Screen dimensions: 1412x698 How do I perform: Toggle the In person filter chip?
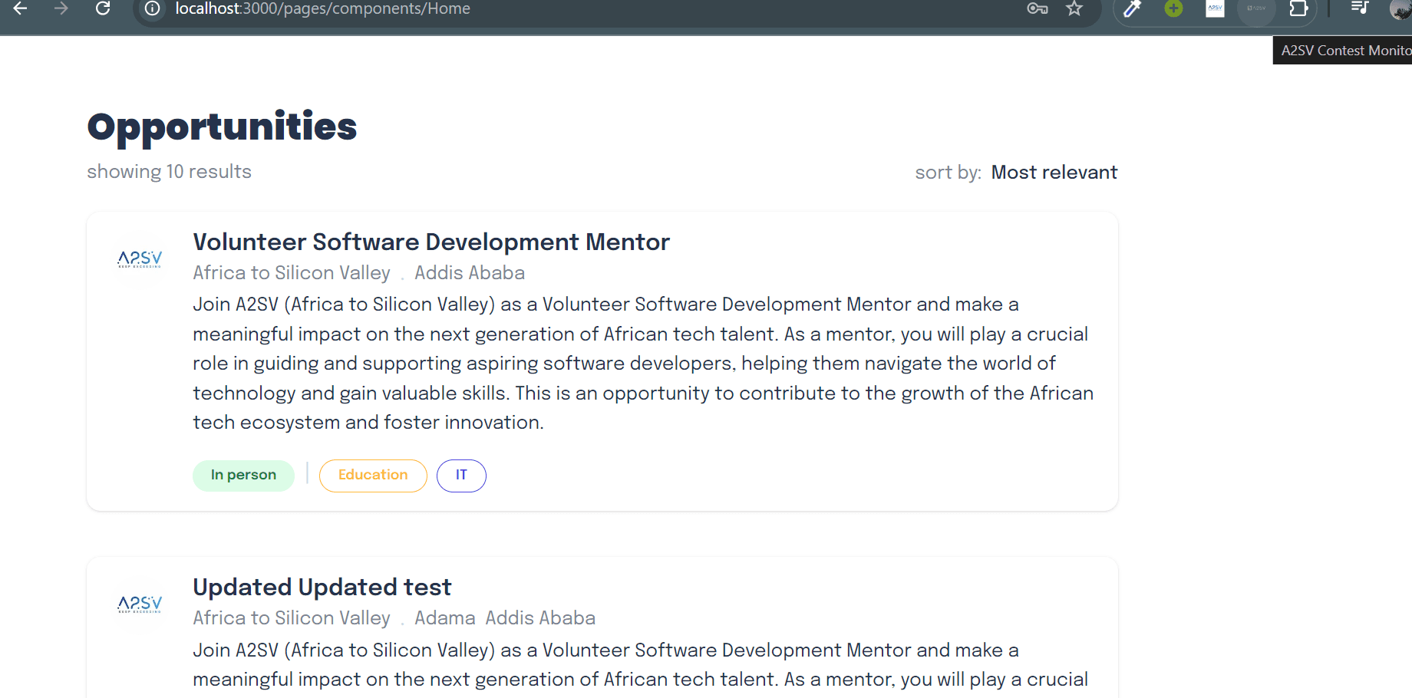[x=243, y=475]
